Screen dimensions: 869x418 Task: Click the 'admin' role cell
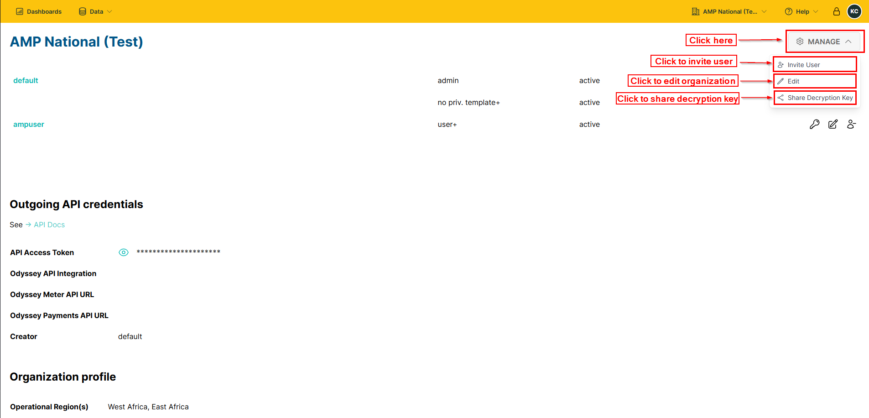click(448, 80)
